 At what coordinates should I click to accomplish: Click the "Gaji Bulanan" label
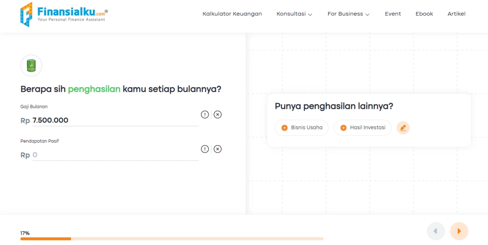coord(34,107)
